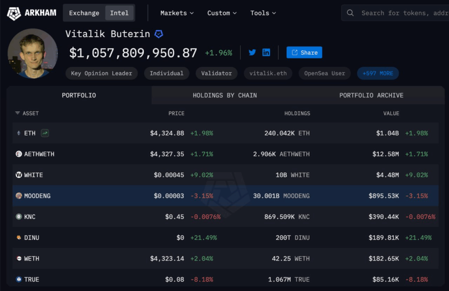Click the ASSET column filter icon
Screen dimensions: 449x291
(x=18, y=113)
